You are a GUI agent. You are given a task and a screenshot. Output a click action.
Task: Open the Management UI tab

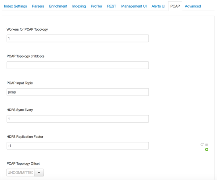click(x=134, y=6)
